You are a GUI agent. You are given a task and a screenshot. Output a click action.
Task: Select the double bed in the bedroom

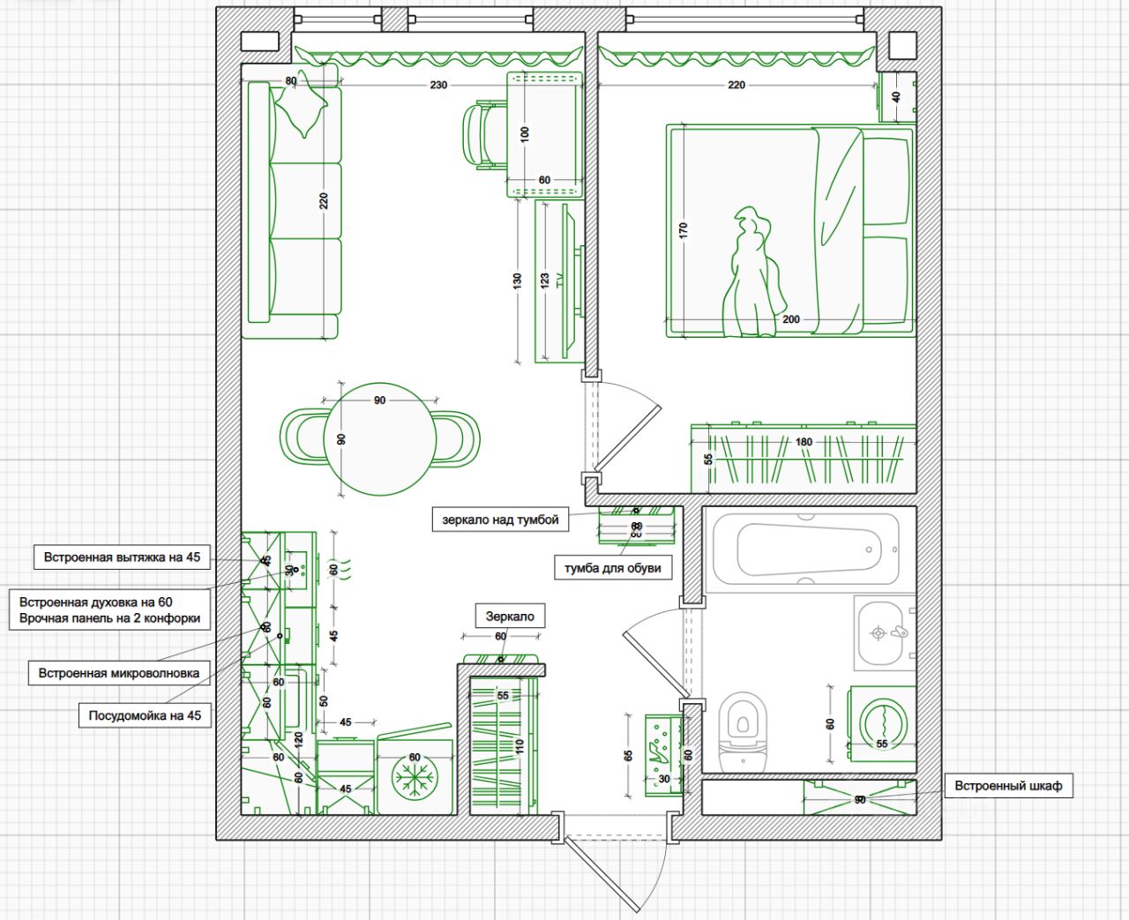[x=789, y=231]
